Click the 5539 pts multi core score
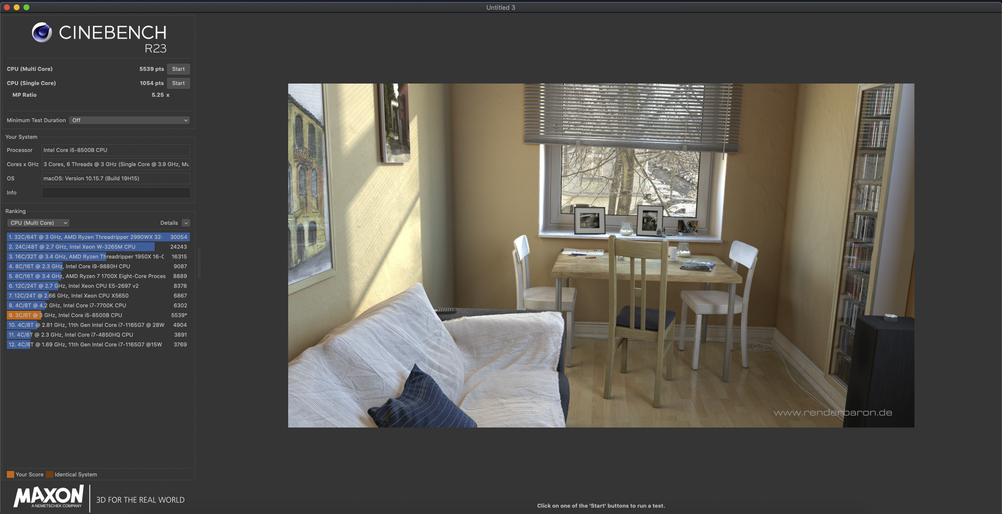Image resolution: width=1002 pixels, height=514 pixels. point(152,69)
